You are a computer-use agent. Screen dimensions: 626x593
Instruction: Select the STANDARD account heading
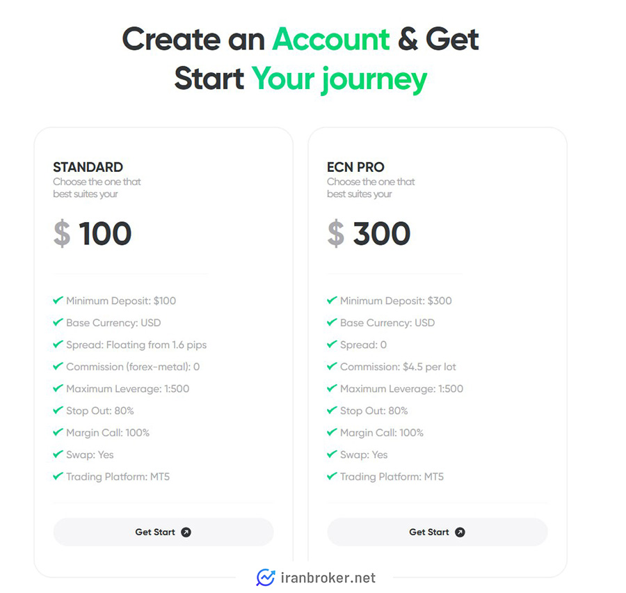88,167
